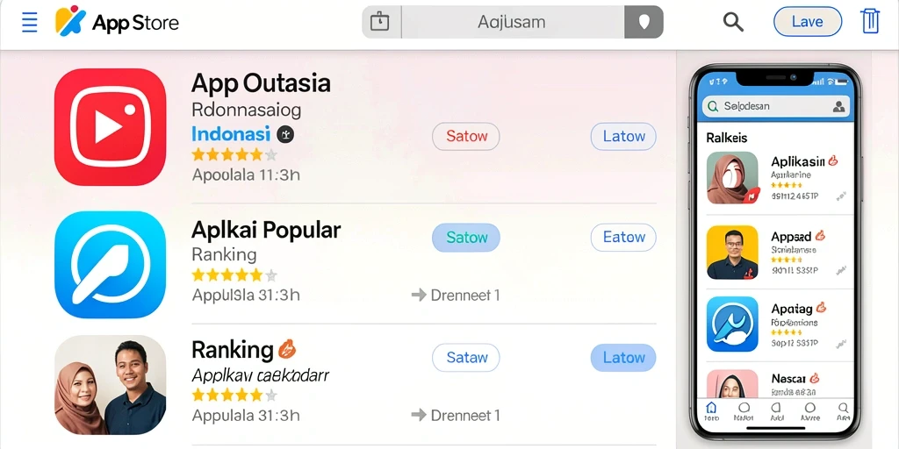Click Latow button for App Outasia
This screenshot has width=899, height=449.
[623, 136]
